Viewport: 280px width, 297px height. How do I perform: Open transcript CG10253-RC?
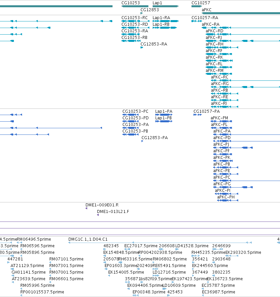(135, 17)
